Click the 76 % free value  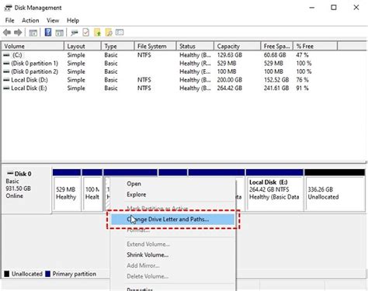click(x=302, y=80)
